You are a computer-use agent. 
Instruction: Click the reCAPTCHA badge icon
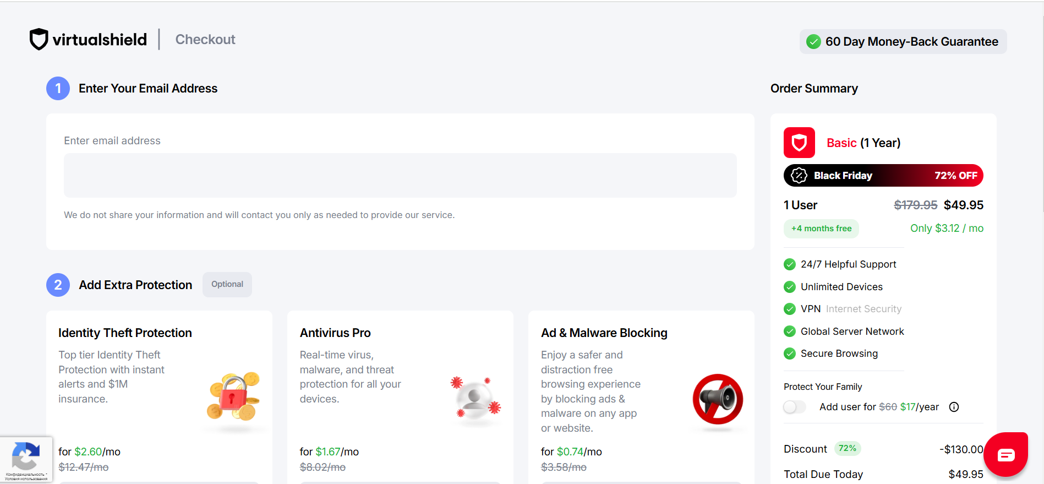pos(25,456)
